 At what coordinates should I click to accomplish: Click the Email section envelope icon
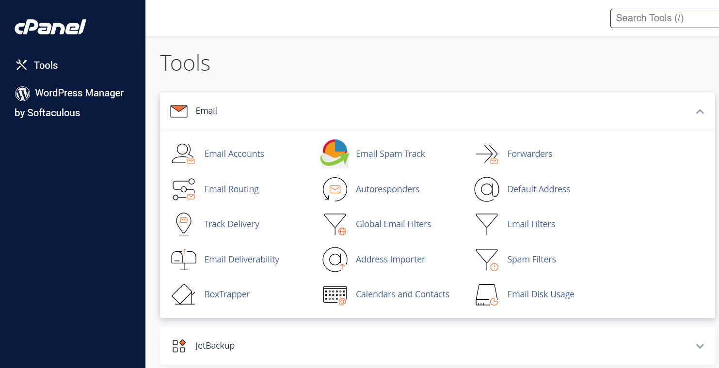pos(179,111)
